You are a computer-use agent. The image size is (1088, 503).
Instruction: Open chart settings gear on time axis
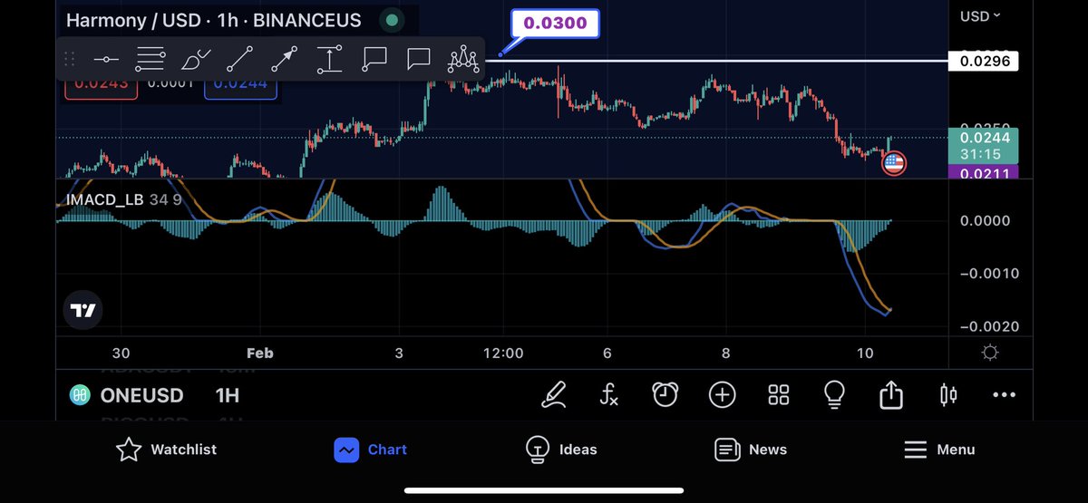point(990,353)
